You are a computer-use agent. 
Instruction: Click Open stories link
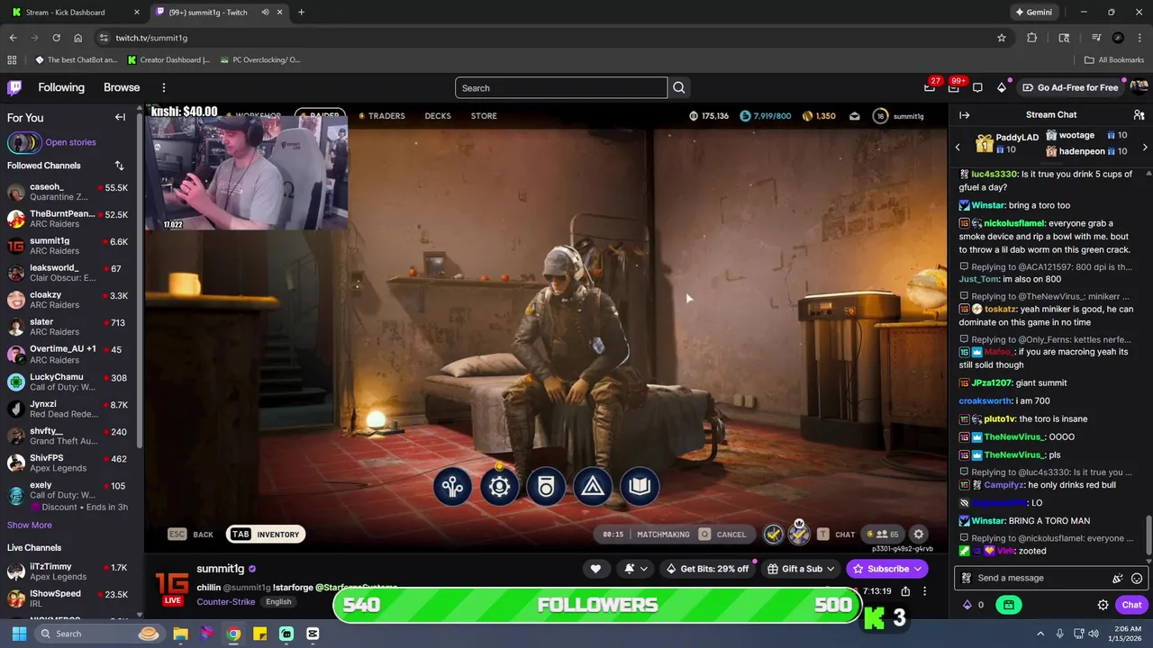70,142
